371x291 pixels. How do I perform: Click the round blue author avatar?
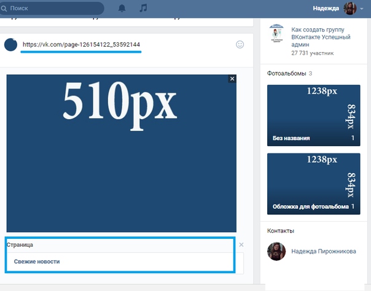[10, 44]
